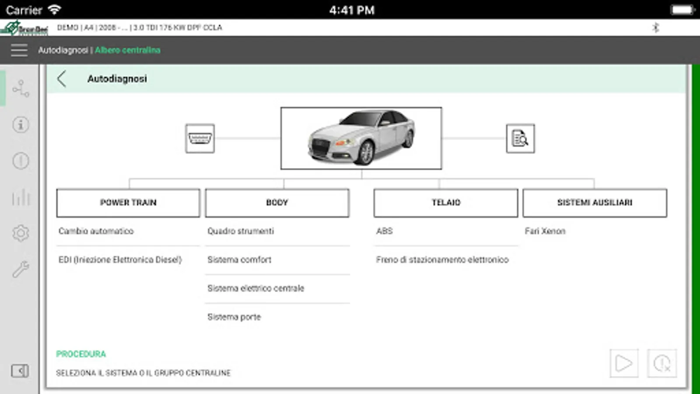Select the SISTEMI AUSILIARI group

point(595,203)
